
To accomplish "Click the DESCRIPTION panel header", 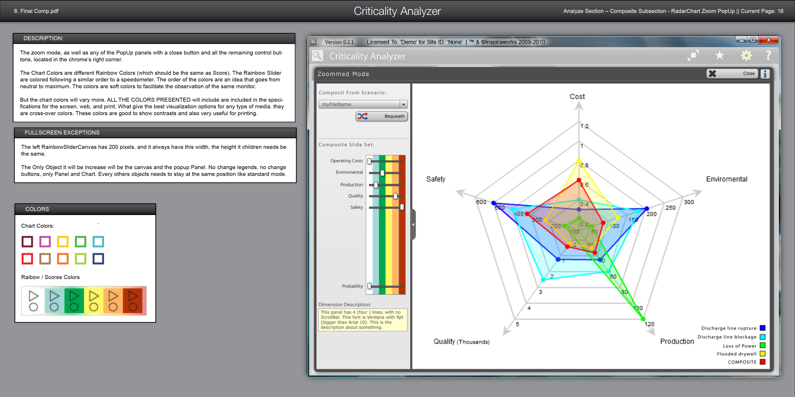I will coord(154,38).
